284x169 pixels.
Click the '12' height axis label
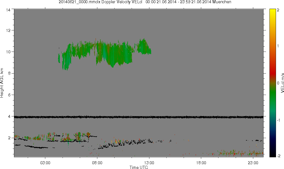pos(8,30)
